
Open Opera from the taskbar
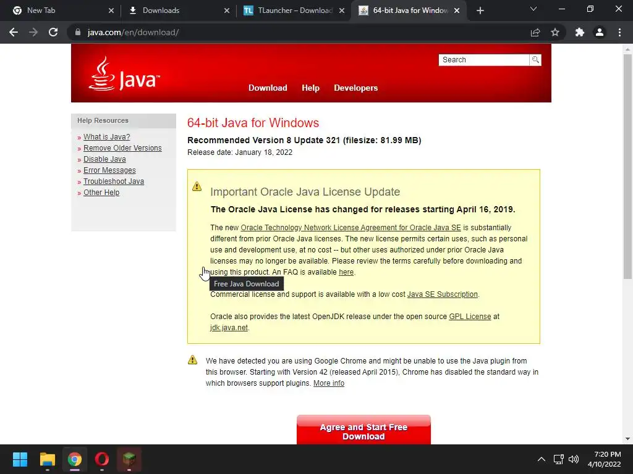pos(102,459)
